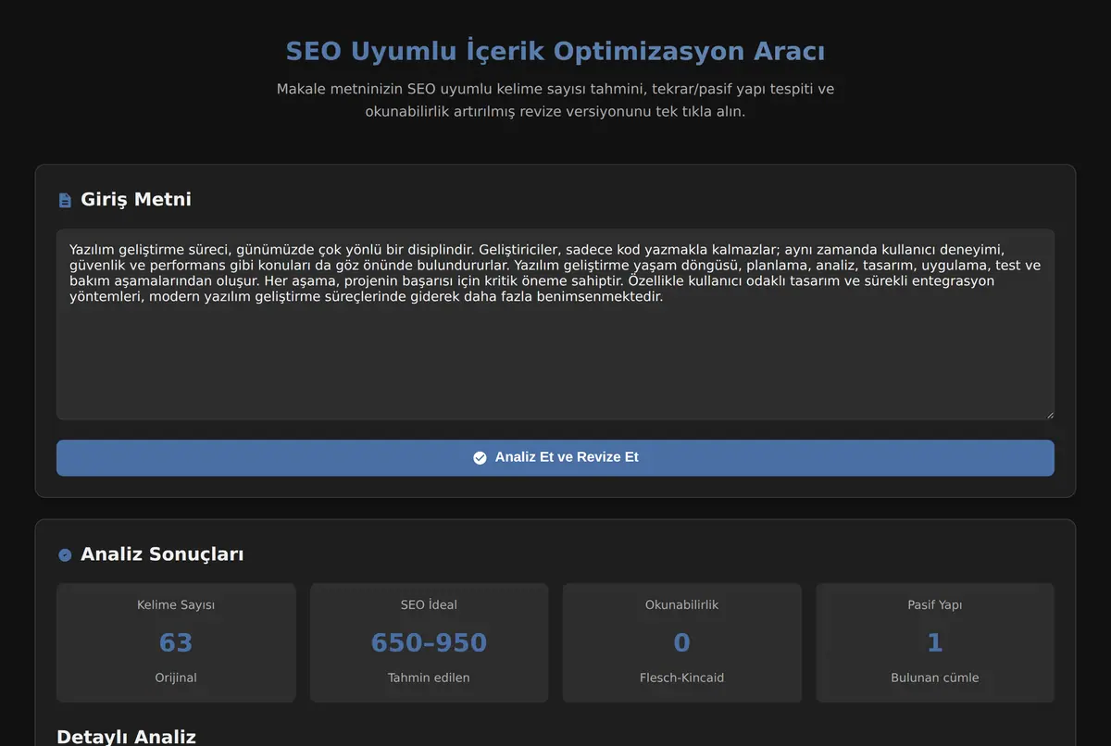Click the Tahmin edilen caption

pyautogui.click(x=429, y=678)
